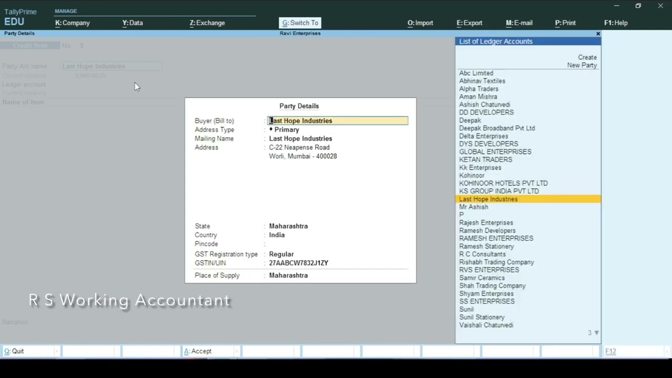Select Sunil ledger
The height and width of the screenshot is (378, 672).
click(466, 309)
